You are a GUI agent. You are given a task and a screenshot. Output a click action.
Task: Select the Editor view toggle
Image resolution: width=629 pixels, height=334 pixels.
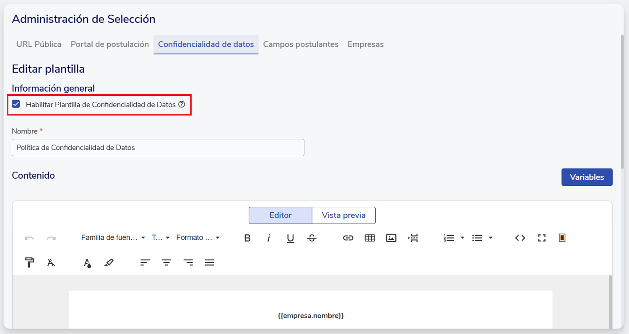pos(280,215)
